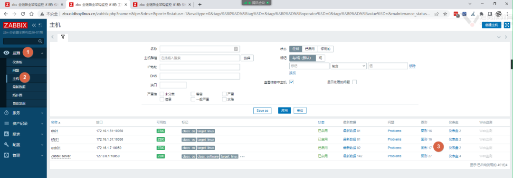This screenshot has width=513, height=178.
Task: Click into the DNS input field
Action: coord(200,76)
